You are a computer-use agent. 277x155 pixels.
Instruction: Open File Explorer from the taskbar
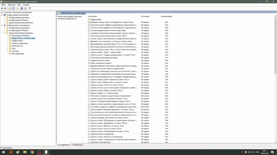pyautogui.click(x=25, y=152)
